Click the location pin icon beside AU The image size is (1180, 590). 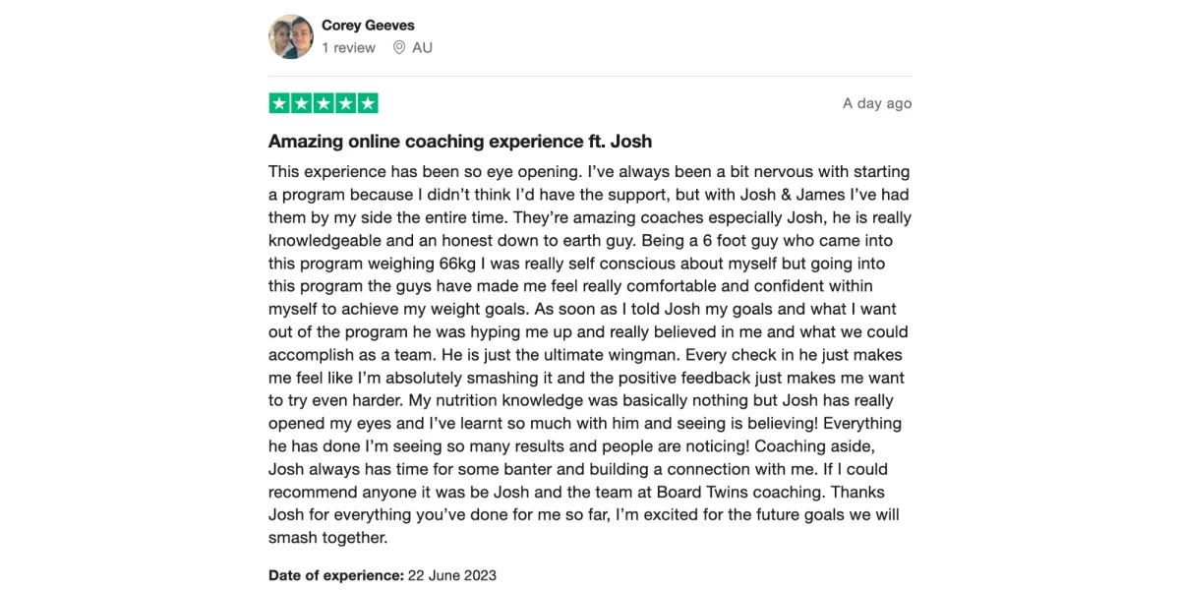click(x=399, y=47)
